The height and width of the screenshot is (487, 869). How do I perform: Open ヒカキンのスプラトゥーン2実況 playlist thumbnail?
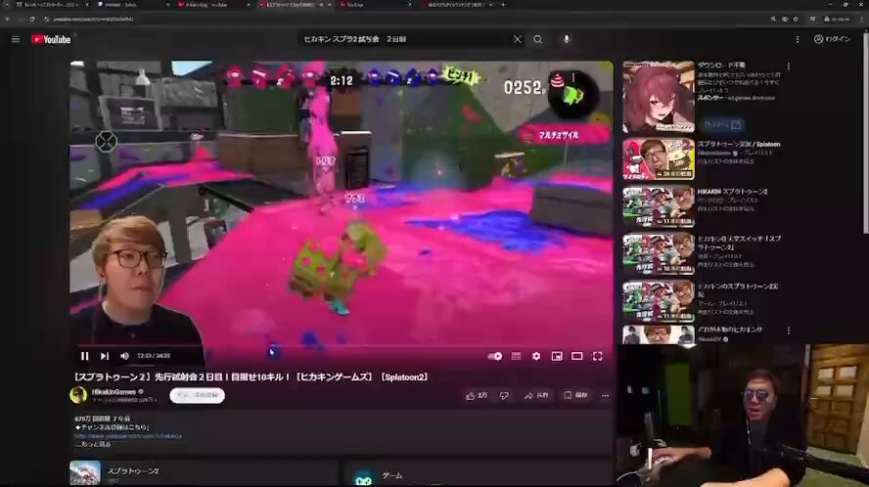[x=659, y=302]
